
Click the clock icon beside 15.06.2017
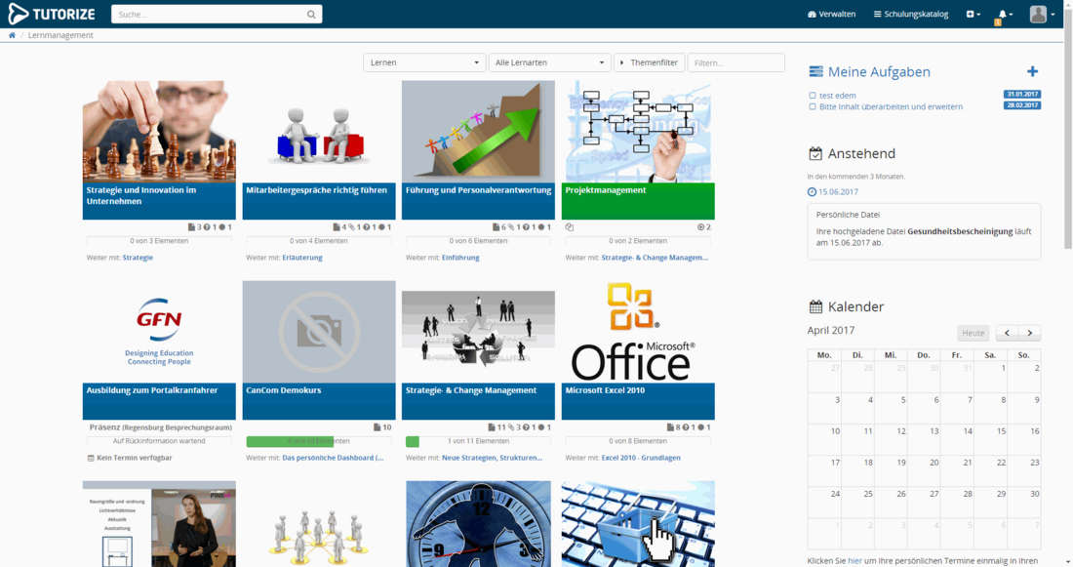click(x=812, y=192)
